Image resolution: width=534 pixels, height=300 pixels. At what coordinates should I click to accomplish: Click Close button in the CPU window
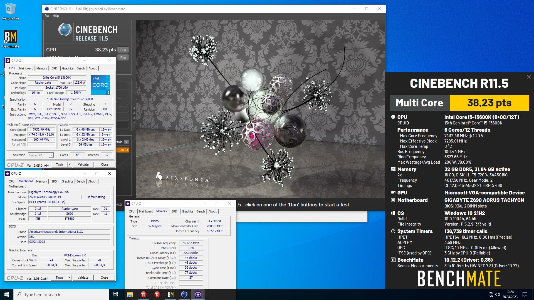(x=105, y=164)
